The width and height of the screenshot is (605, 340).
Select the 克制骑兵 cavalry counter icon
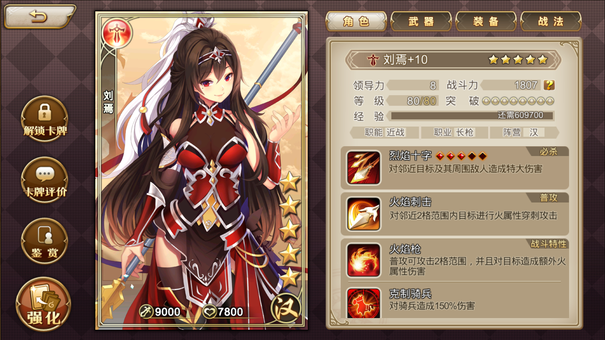(x=363, y=303)
